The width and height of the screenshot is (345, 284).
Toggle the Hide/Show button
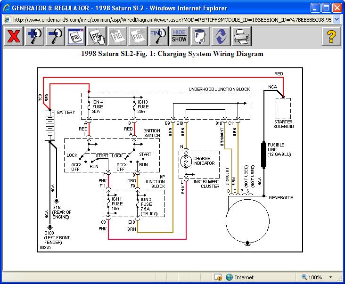(179, 36)
